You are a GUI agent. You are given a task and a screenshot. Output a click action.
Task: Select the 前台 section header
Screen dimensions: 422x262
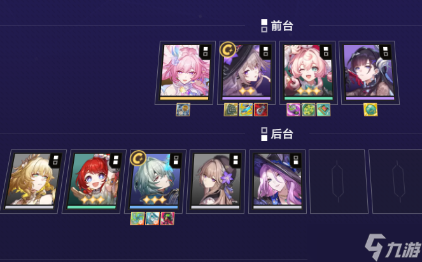click(x=278, y=26)
